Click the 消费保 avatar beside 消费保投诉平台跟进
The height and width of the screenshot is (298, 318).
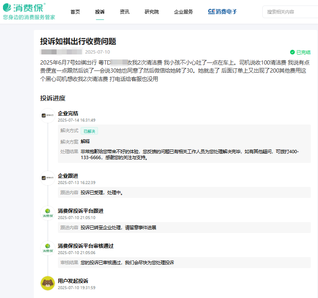click(x=48, y=213)
